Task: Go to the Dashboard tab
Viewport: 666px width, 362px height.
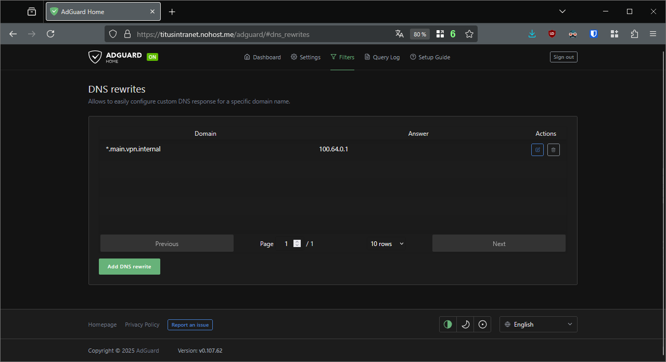Action: click(262, 57)
